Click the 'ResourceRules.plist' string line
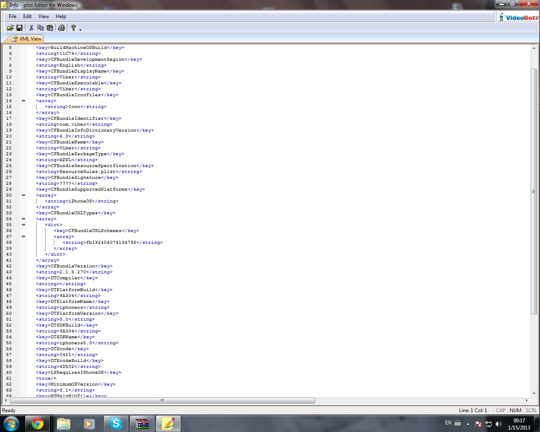 click(x=89, y=172)
